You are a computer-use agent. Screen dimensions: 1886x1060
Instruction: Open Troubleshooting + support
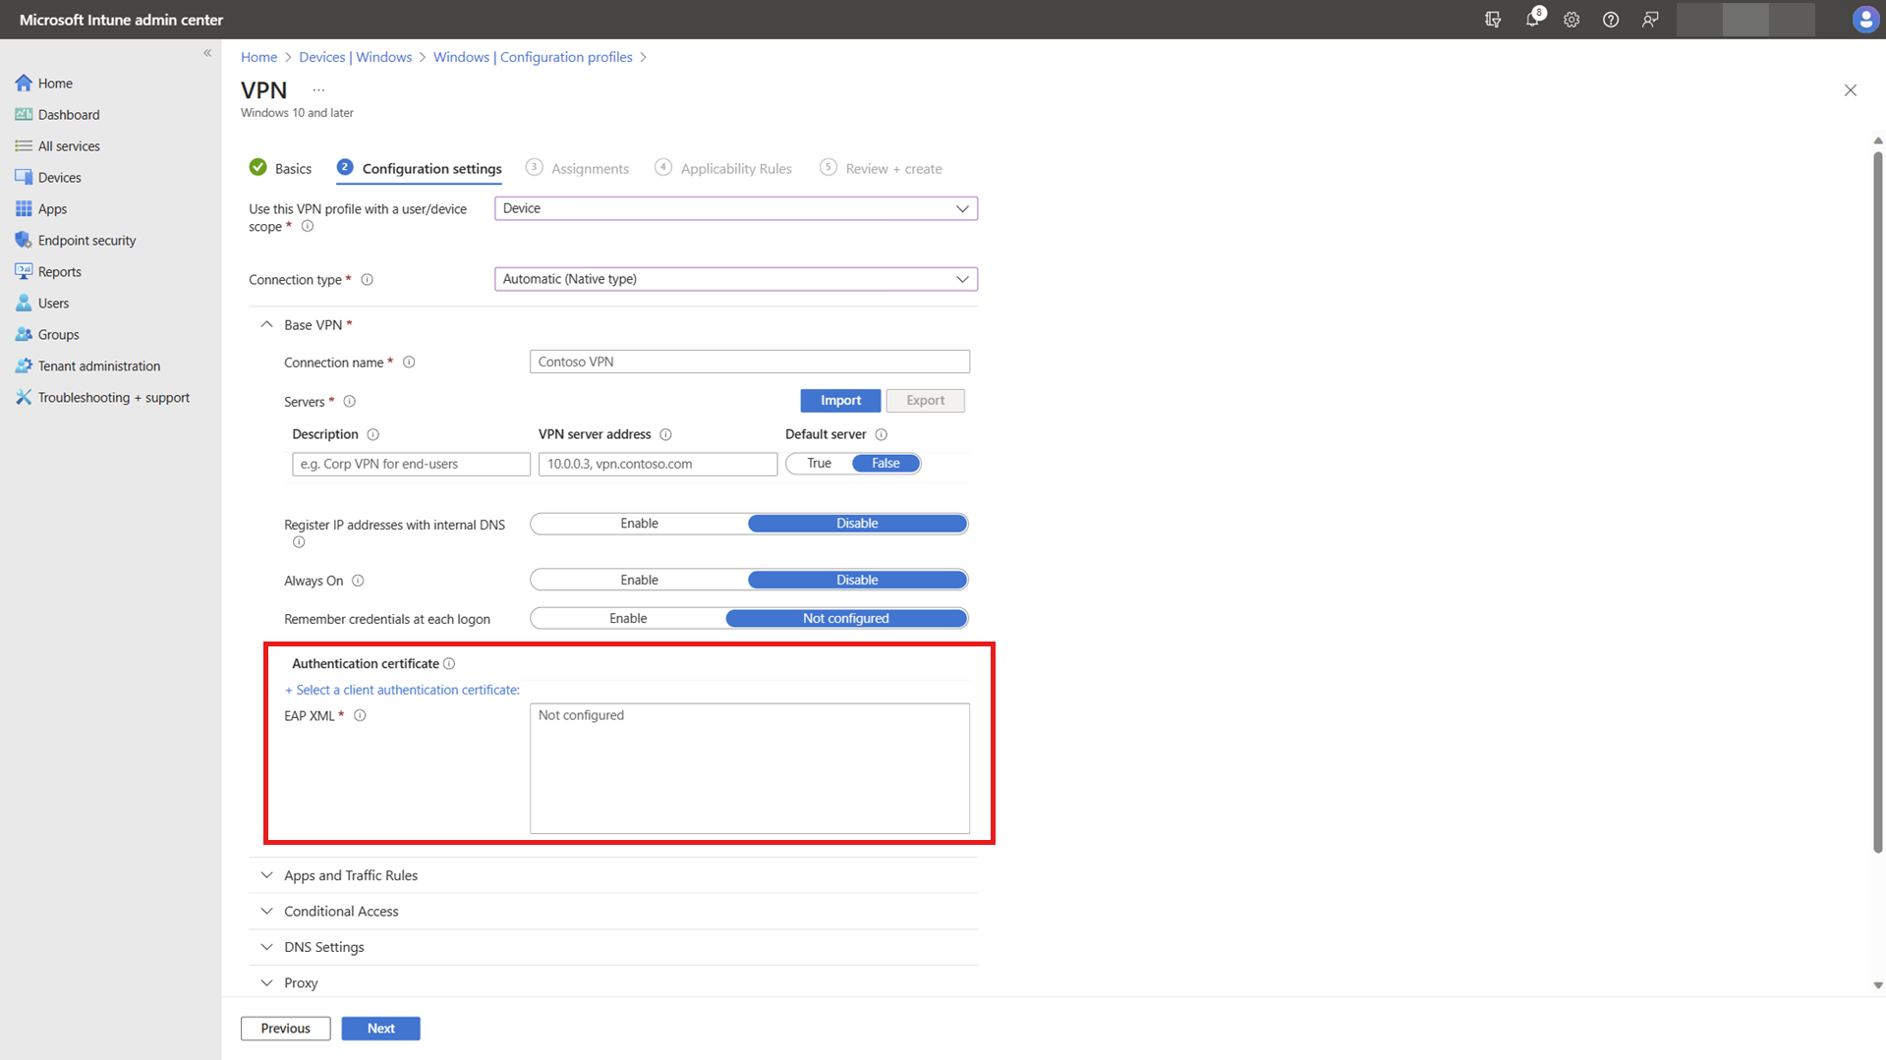[113, 397]
